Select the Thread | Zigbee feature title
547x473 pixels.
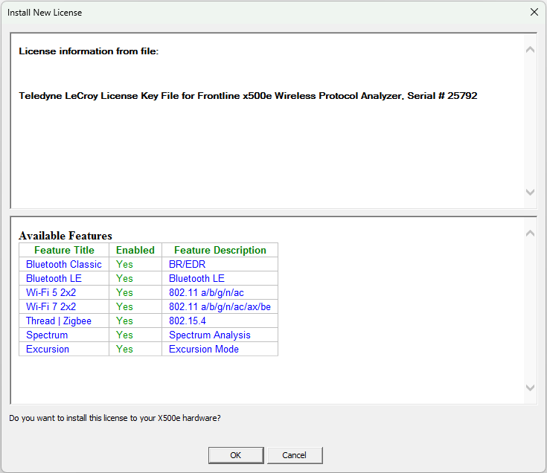59,321
